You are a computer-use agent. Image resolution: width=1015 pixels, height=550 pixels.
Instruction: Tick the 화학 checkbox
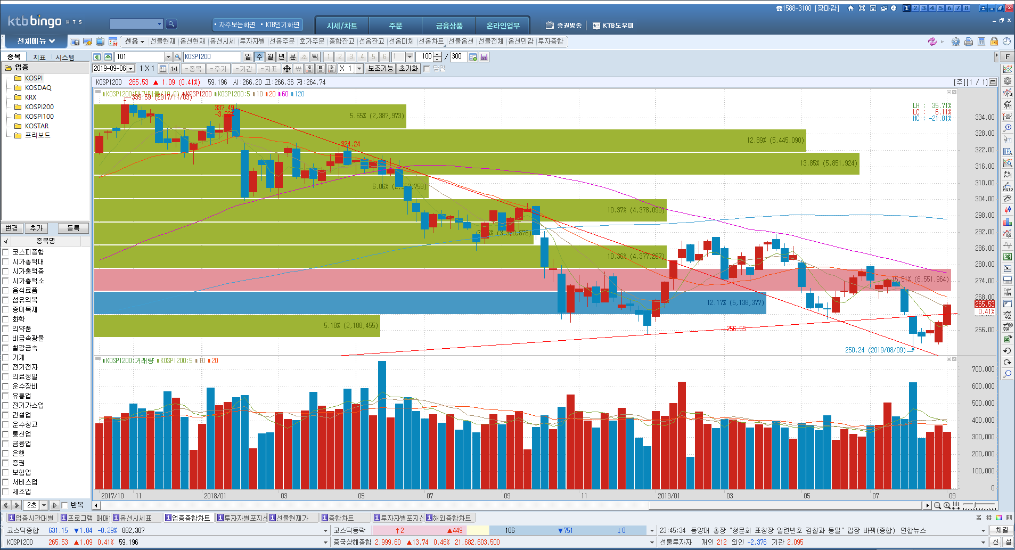click(6, 319)
